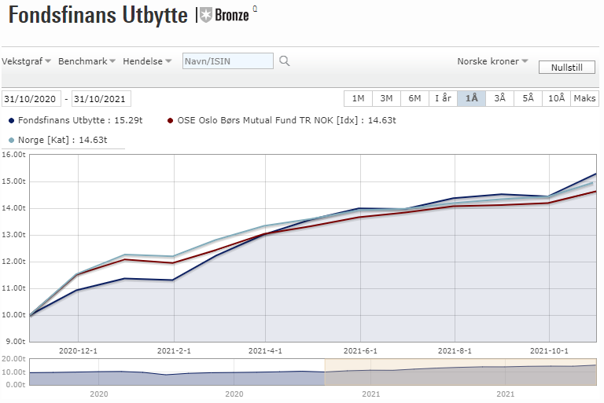Focus the Navn/ISIN search field

[x=228, y=61]
